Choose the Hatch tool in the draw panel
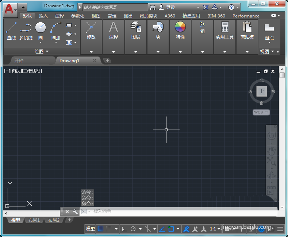This screenshot has width=288, height=237. [69, 43]
